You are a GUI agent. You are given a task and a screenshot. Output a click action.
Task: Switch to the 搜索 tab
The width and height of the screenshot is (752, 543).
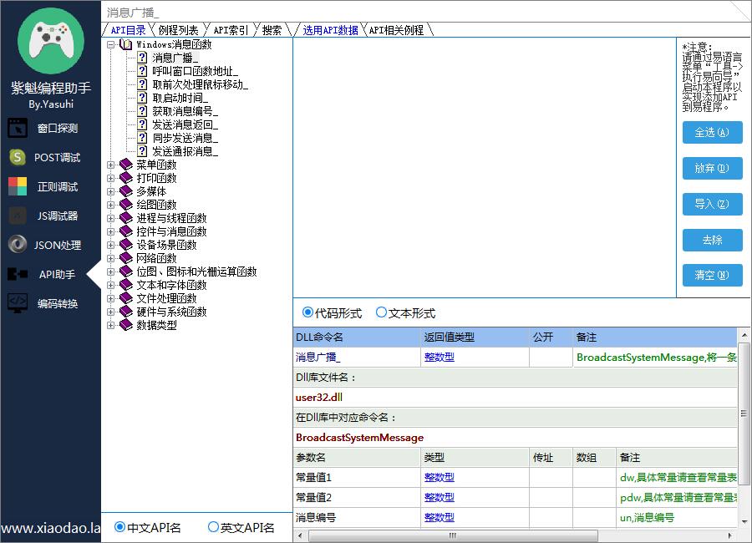click(272, 30)
